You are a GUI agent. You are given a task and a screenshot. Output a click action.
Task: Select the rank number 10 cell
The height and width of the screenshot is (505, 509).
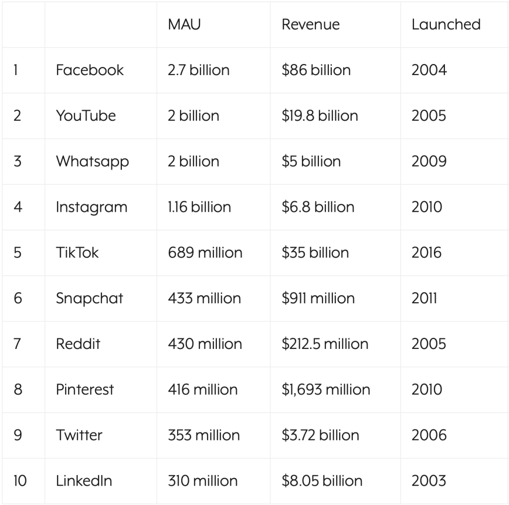[x=20, y=481]
